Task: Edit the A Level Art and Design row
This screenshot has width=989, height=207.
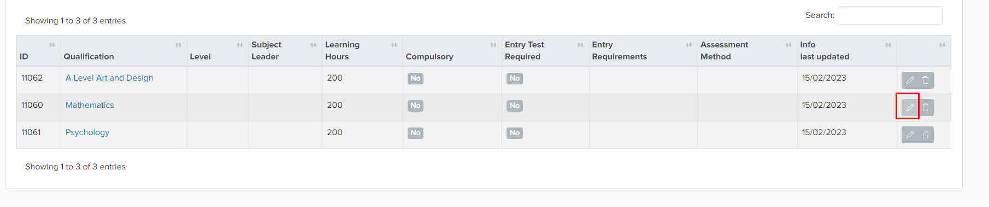Action: (x=910, y=80)
